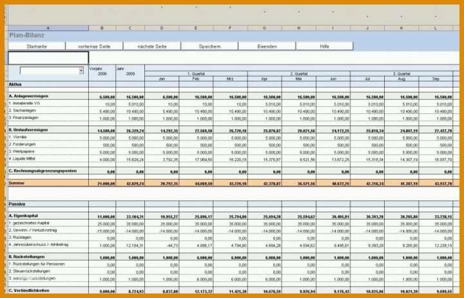This screenshot has width=464, height=298.
Task: Click the 1. Quartal heading
Action: click(x=196, y=73)
